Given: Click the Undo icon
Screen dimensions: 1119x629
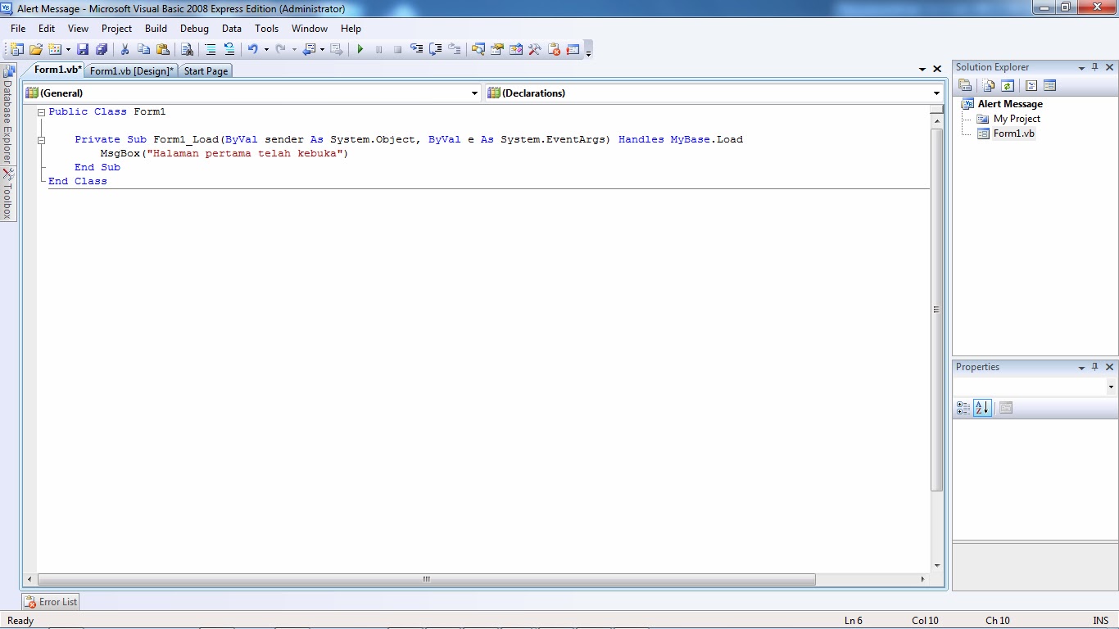Looking at the screenshot, I should coord(254,49).
